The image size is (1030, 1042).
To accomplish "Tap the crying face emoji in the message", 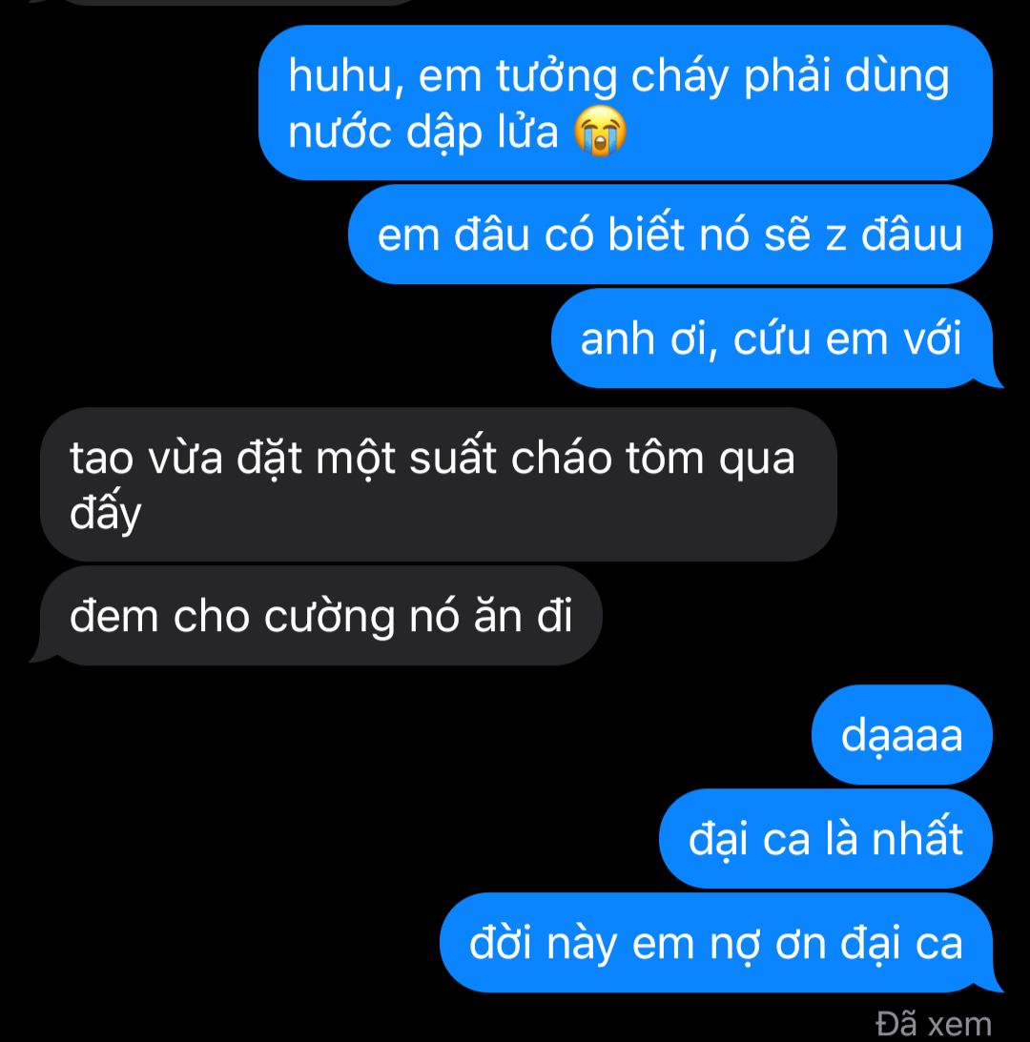I will (x=600, y=131).
